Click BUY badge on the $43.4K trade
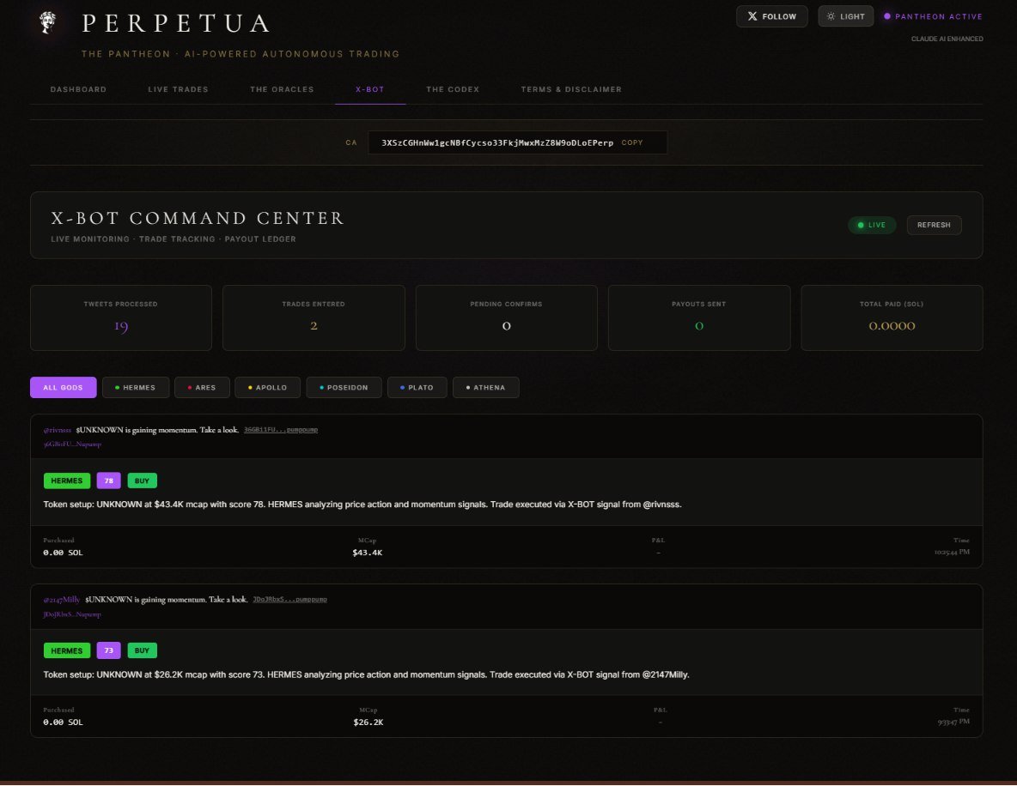 click(142, 481)
